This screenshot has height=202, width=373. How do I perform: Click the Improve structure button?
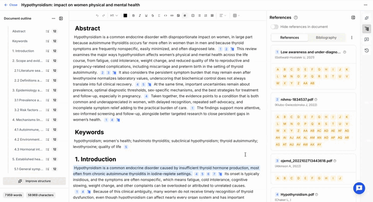click(x=34, y=181)
